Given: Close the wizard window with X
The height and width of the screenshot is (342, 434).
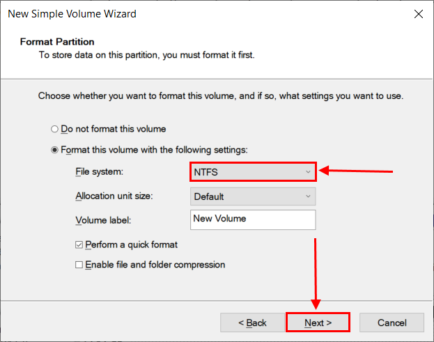Looking at the screenshot, I should pyautogui.click(x=419, y=14).
